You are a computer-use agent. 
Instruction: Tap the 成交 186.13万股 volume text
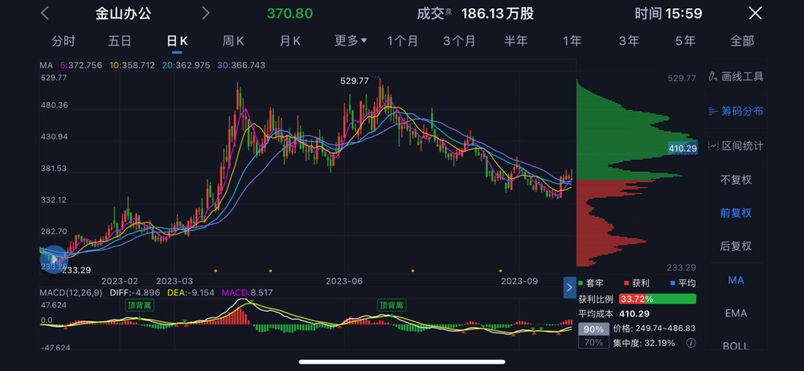475,14
